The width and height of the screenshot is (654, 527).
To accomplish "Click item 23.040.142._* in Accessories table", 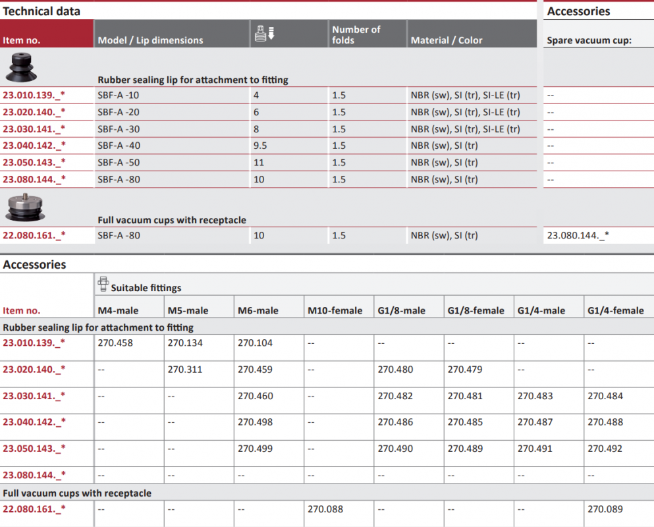I will tap(34, 422).
